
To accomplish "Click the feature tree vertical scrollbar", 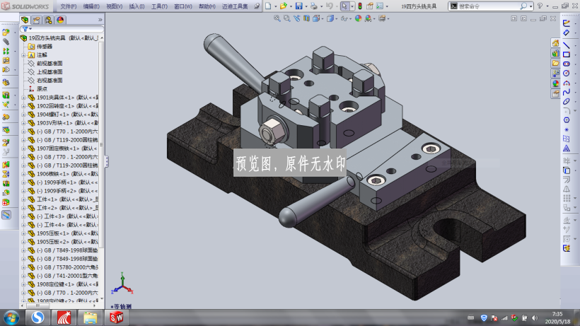I will tap(101, 144).
